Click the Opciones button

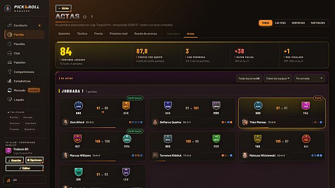pyautogui.click(x=34, y=160)
